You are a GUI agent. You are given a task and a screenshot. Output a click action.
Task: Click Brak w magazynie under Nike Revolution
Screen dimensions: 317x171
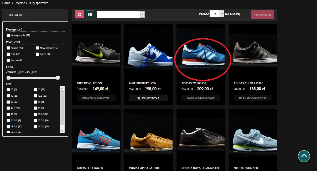tap(96, 98)
